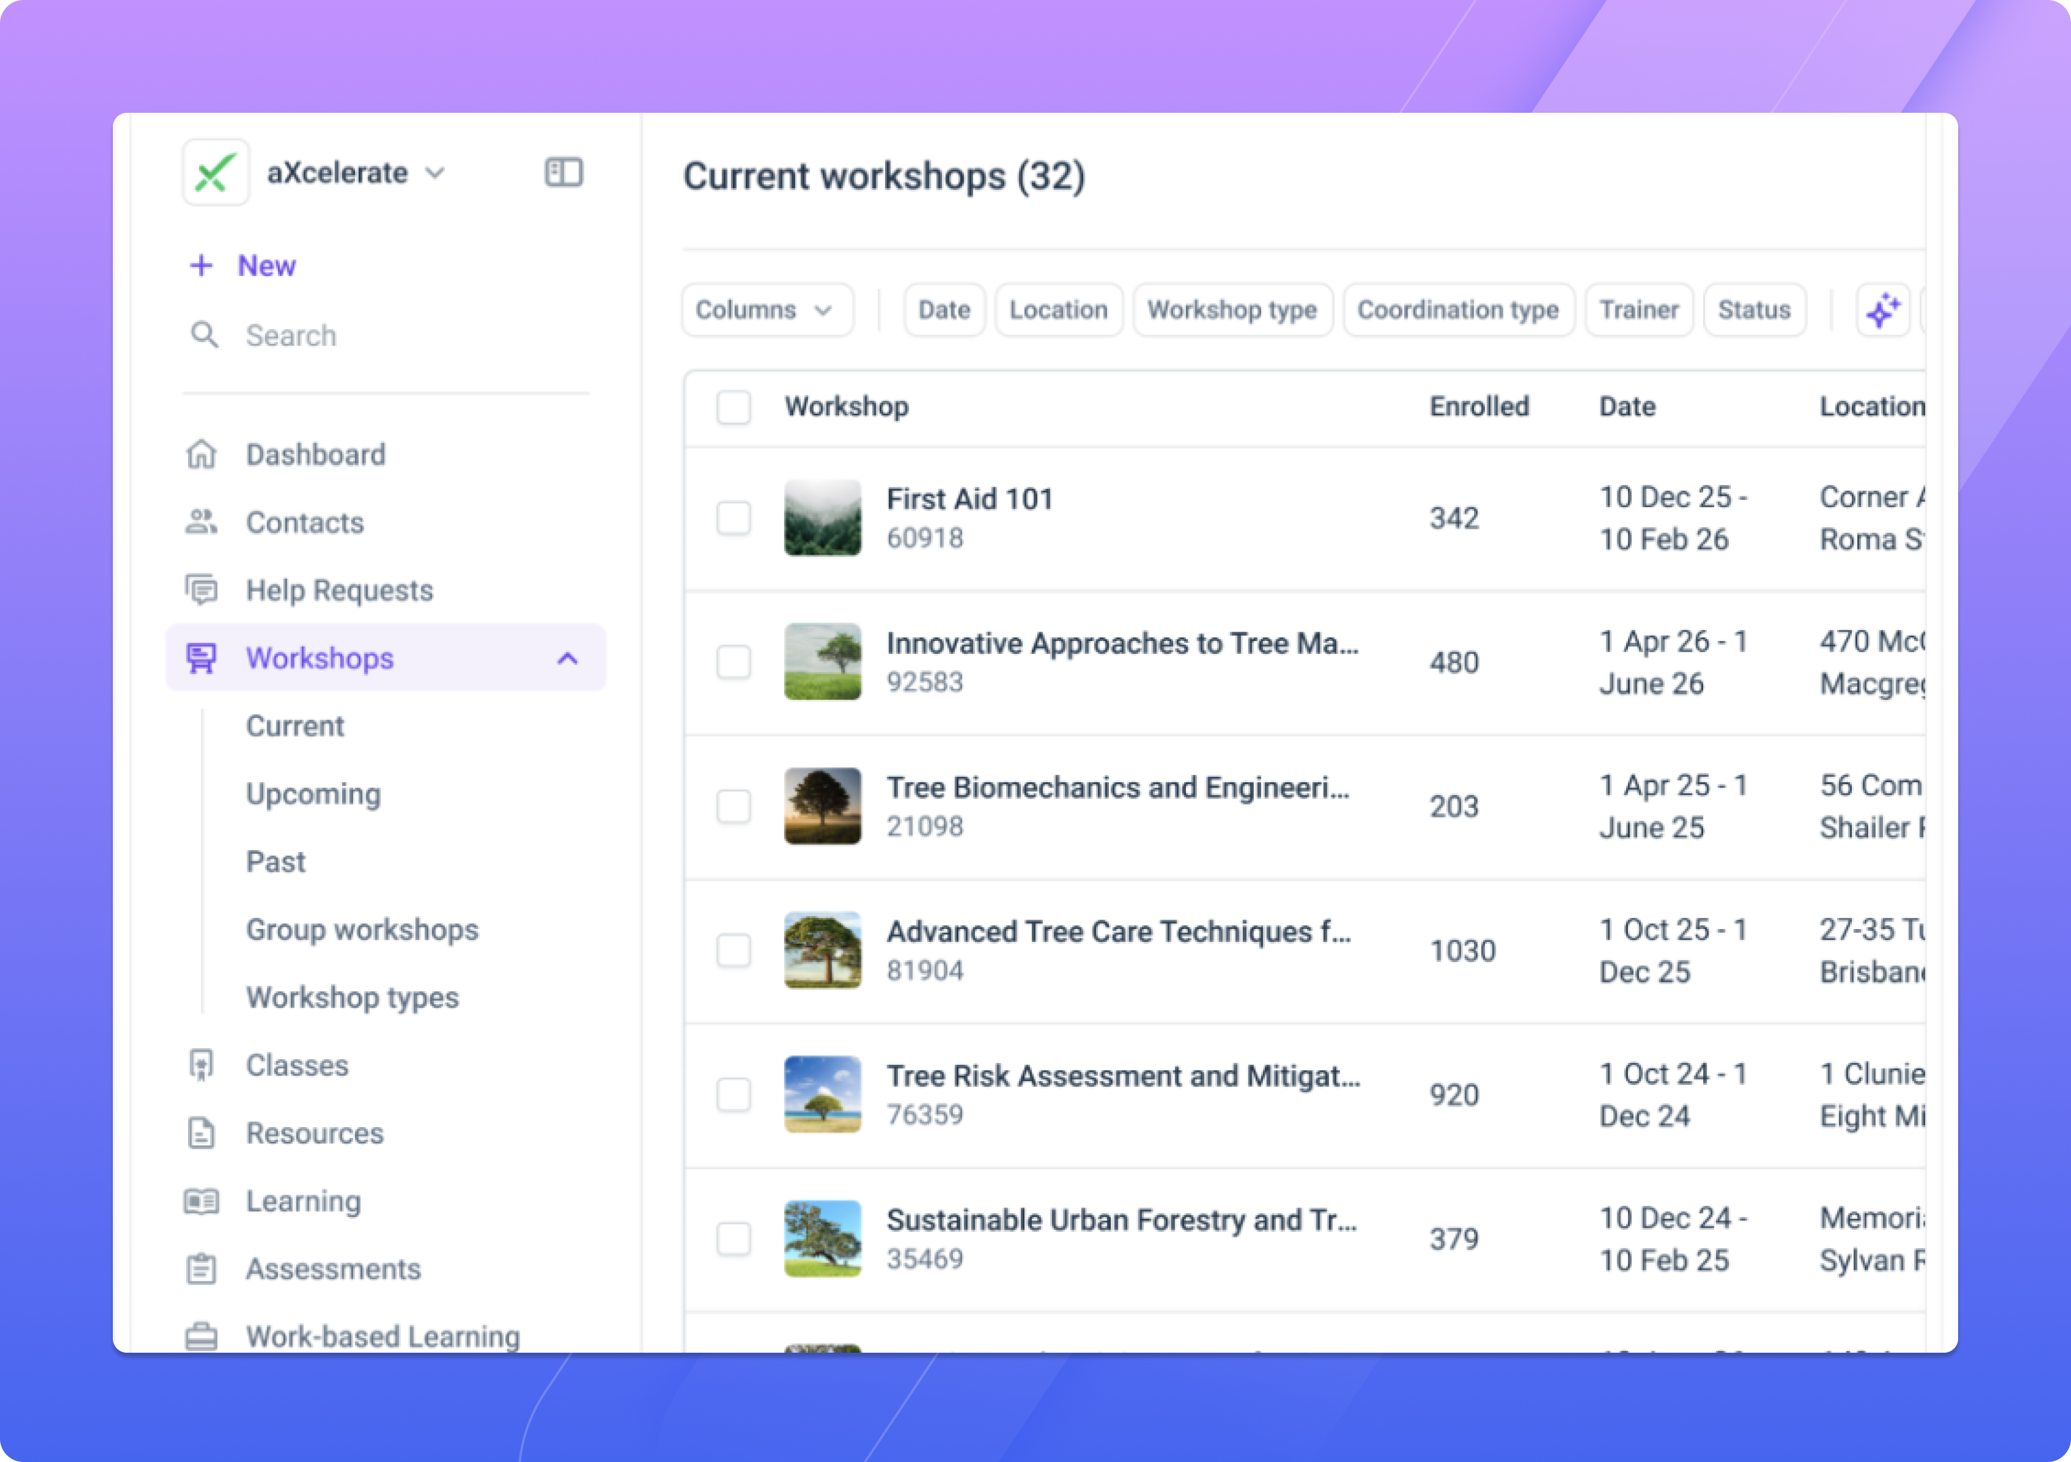Viewport: 2071px width, 1462px height.
Task: Sort by the Workshop column header
Action: click(x=846, y=407)
